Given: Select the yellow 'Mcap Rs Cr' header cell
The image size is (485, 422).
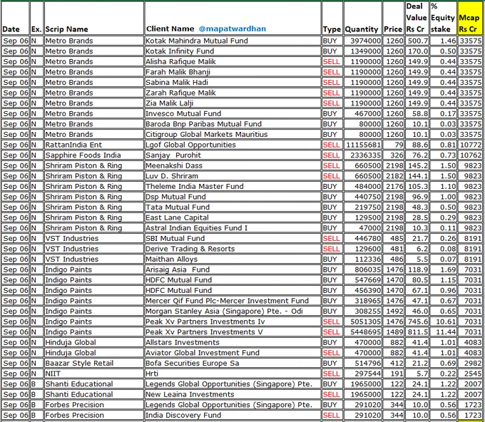Looking at the screenshot, I should 470,18.
